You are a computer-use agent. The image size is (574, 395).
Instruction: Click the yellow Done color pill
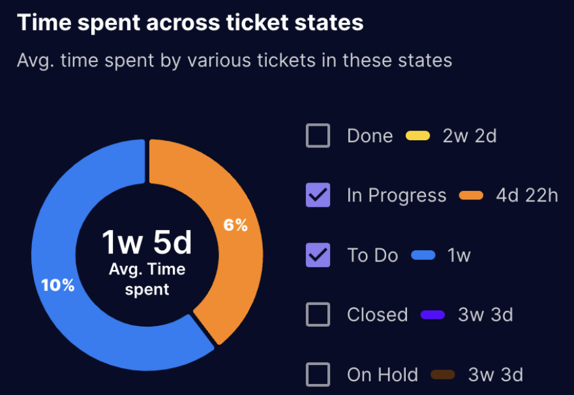point(417,136)
